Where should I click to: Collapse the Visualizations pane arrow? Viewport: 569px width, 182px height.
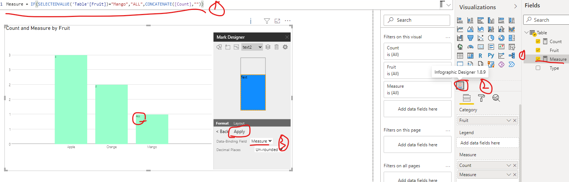[x=515, y=7]
